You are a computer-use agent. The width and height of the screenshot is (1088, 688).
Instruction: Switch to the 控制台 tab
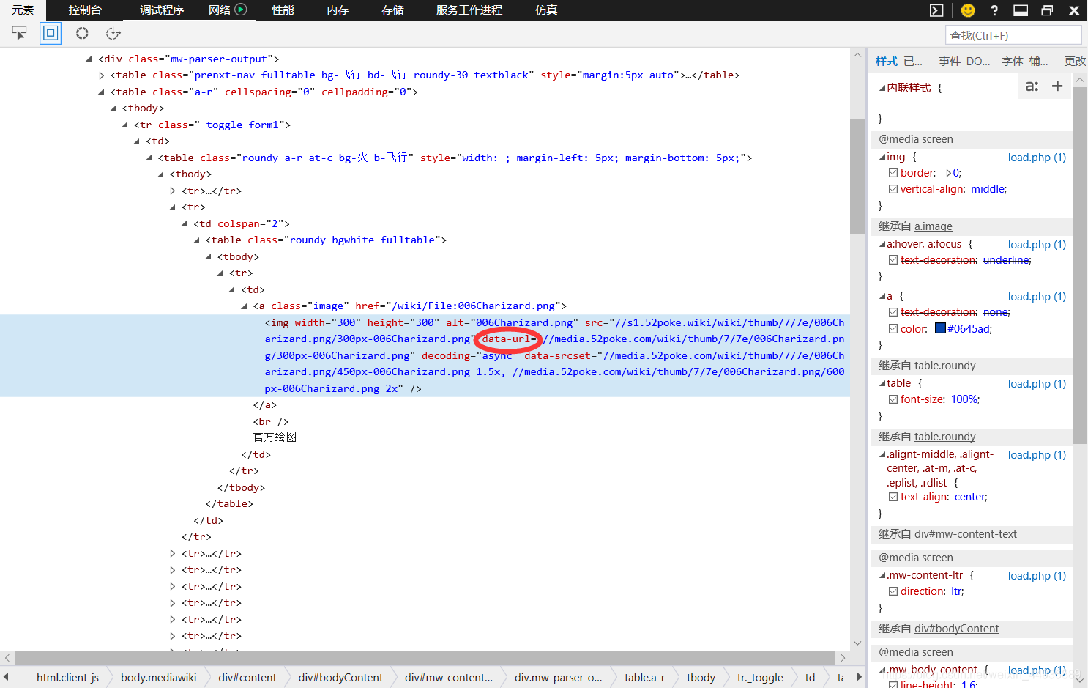[85, 10]
